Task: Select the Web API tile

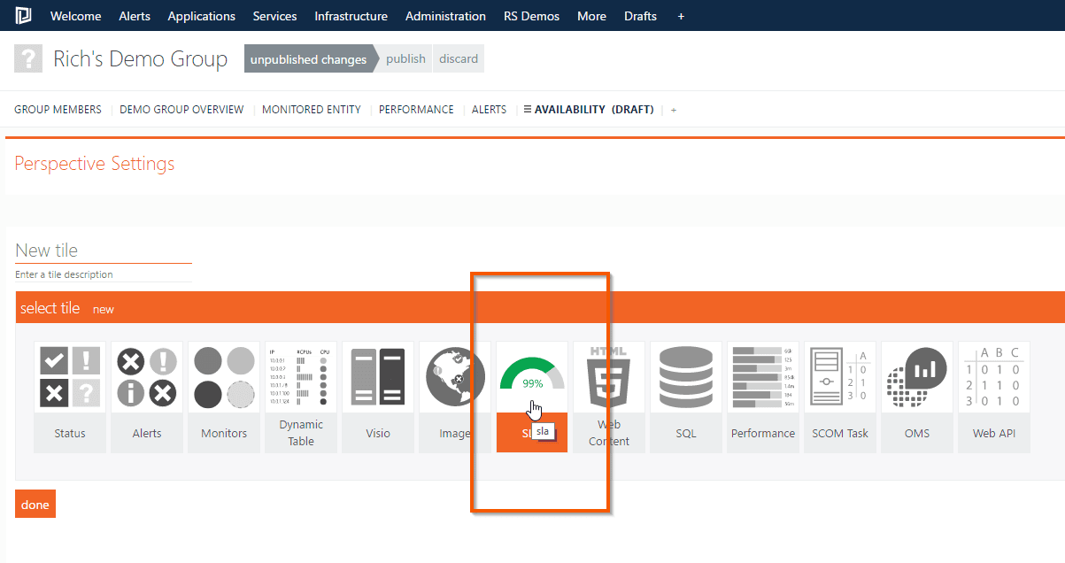Action: point(993,377)
